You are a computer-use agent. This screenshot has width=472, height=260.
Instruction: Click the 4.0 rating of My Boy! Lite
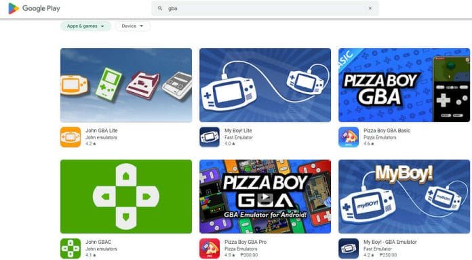click(x=230, y=144)
